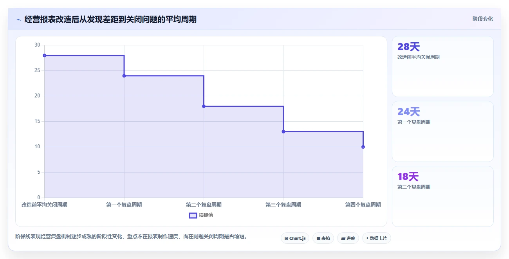This screenshot has width=509, height=259.
Task: Click the card caption 第二个复盘周期
Action: (x=414, y=187)
